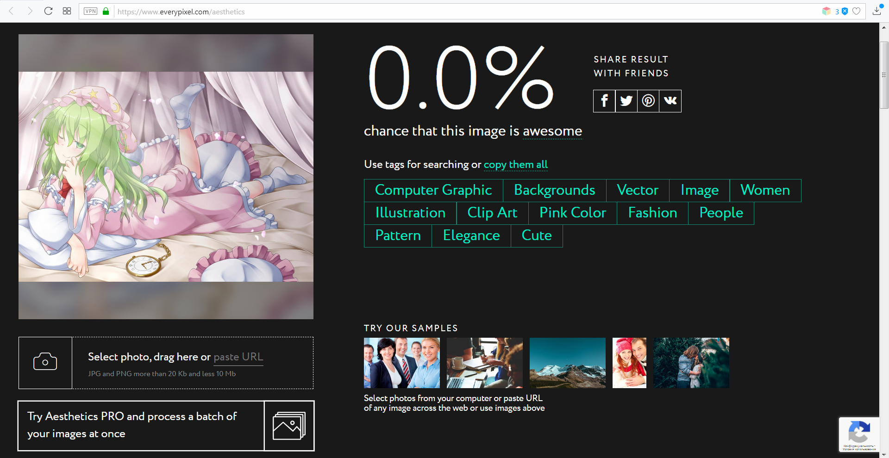Viewport: 889px width, 458px height.
Task: Go back to the previous page
Action: 12,11
